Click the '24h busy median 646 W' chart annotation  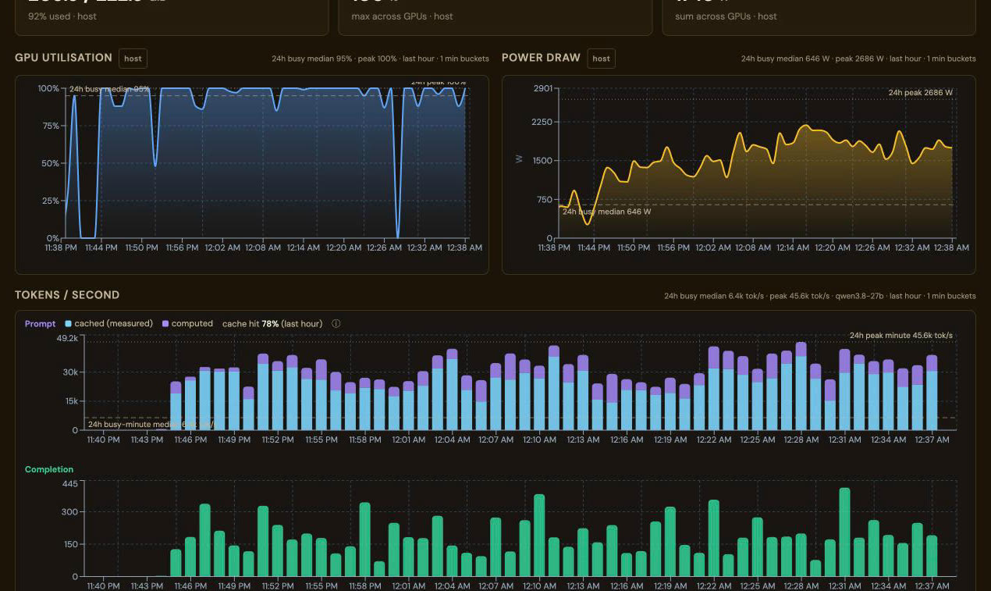click(x=606, y=212)
